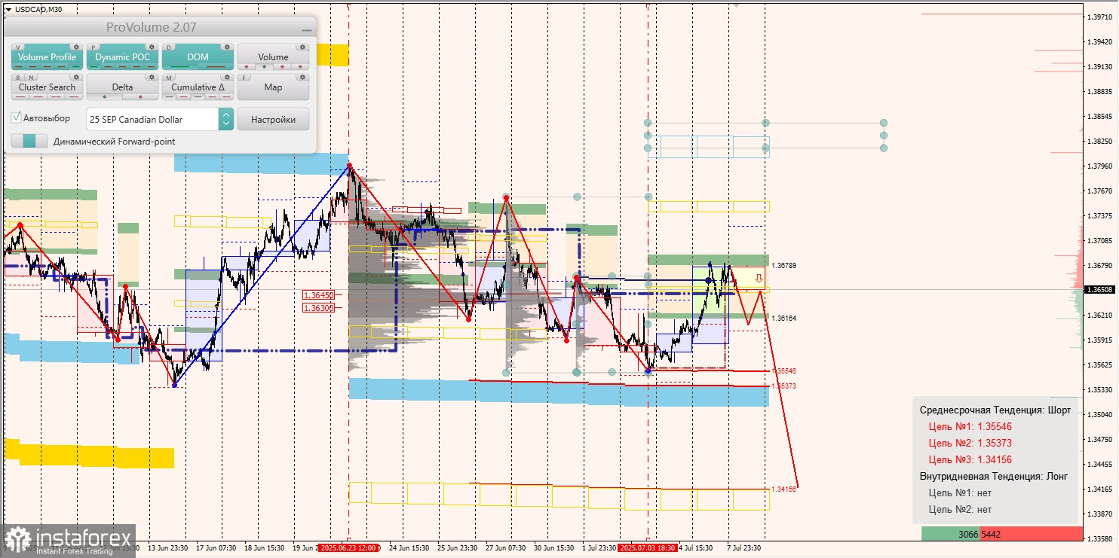Open Настройки settings button
The image size is (1119, 558).
pyautogui.click(x=273, y=119)
